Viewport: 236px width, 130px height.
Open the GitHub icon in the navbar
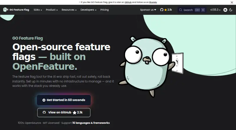(x=162, y=10)
